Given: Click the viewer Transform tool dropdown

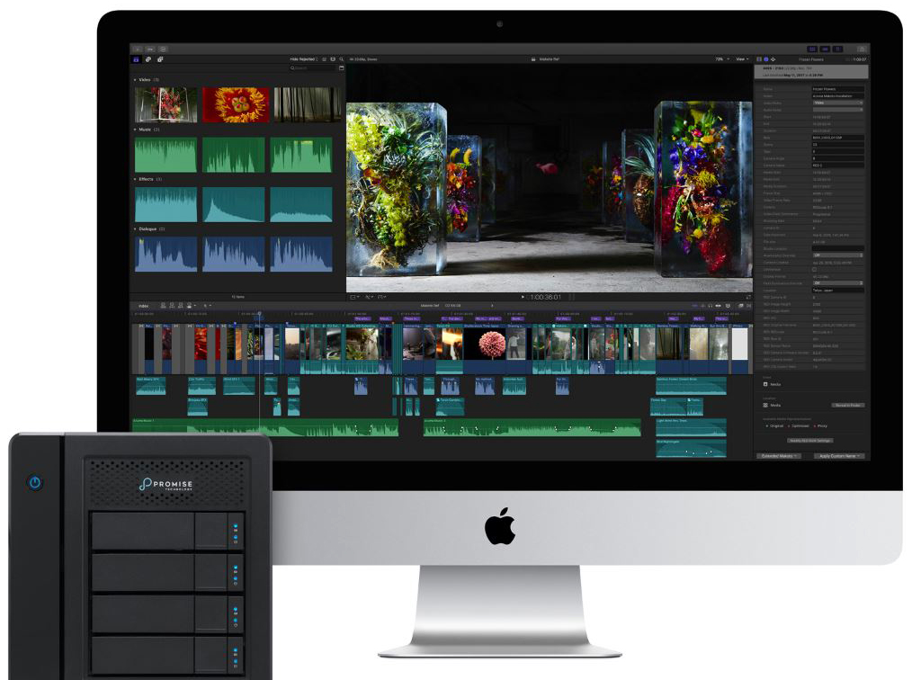Looking at the screenshot, I should 354,297.
